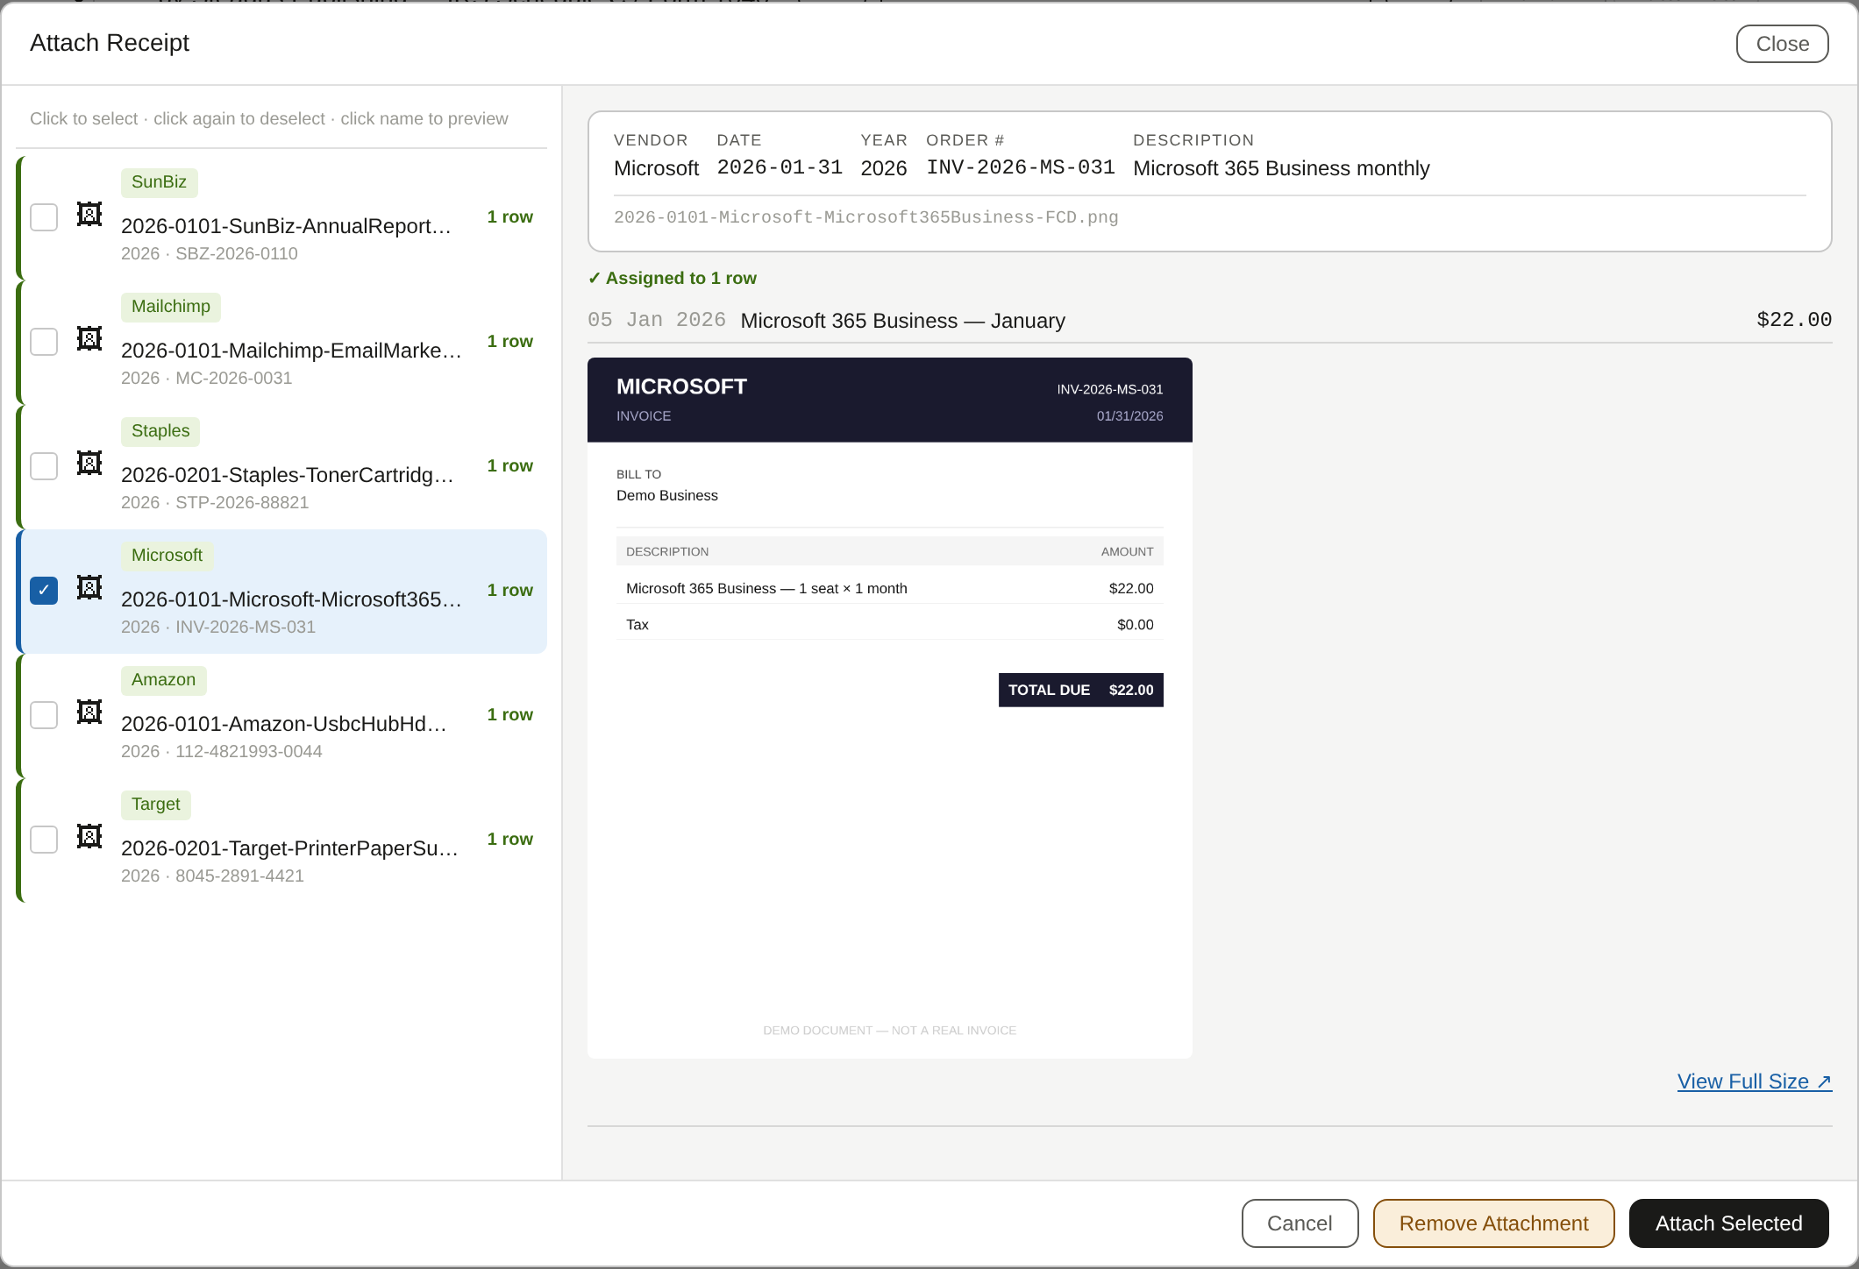1859x1269 pixels.
Task: Uncheck the Microsoft receipt checkbox
Action: pyautogui.click(x=44, y=591)
